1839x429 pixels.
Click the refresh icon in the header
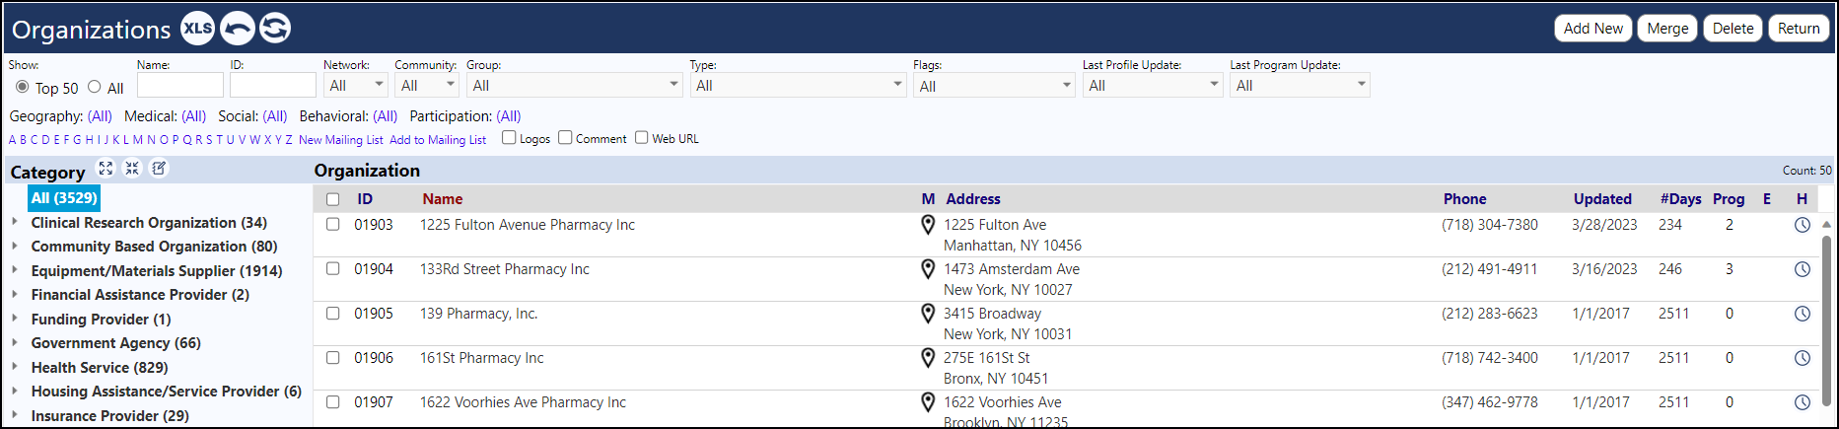pyautogui.click(x=275, y=28)
